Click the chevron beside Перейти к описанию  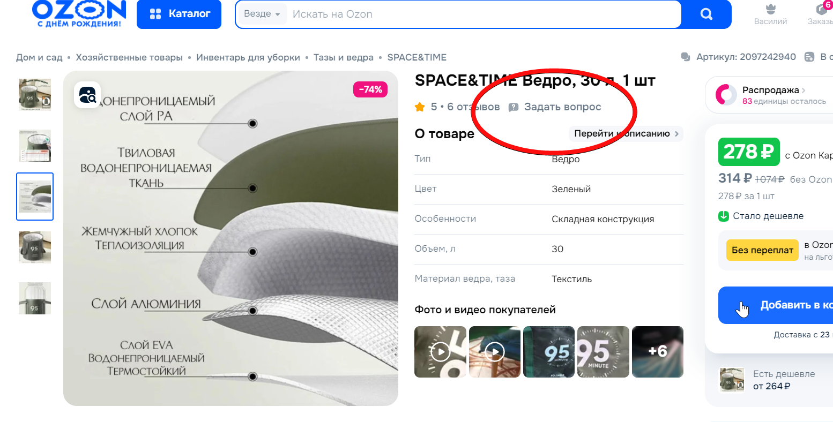pos(676,133)
